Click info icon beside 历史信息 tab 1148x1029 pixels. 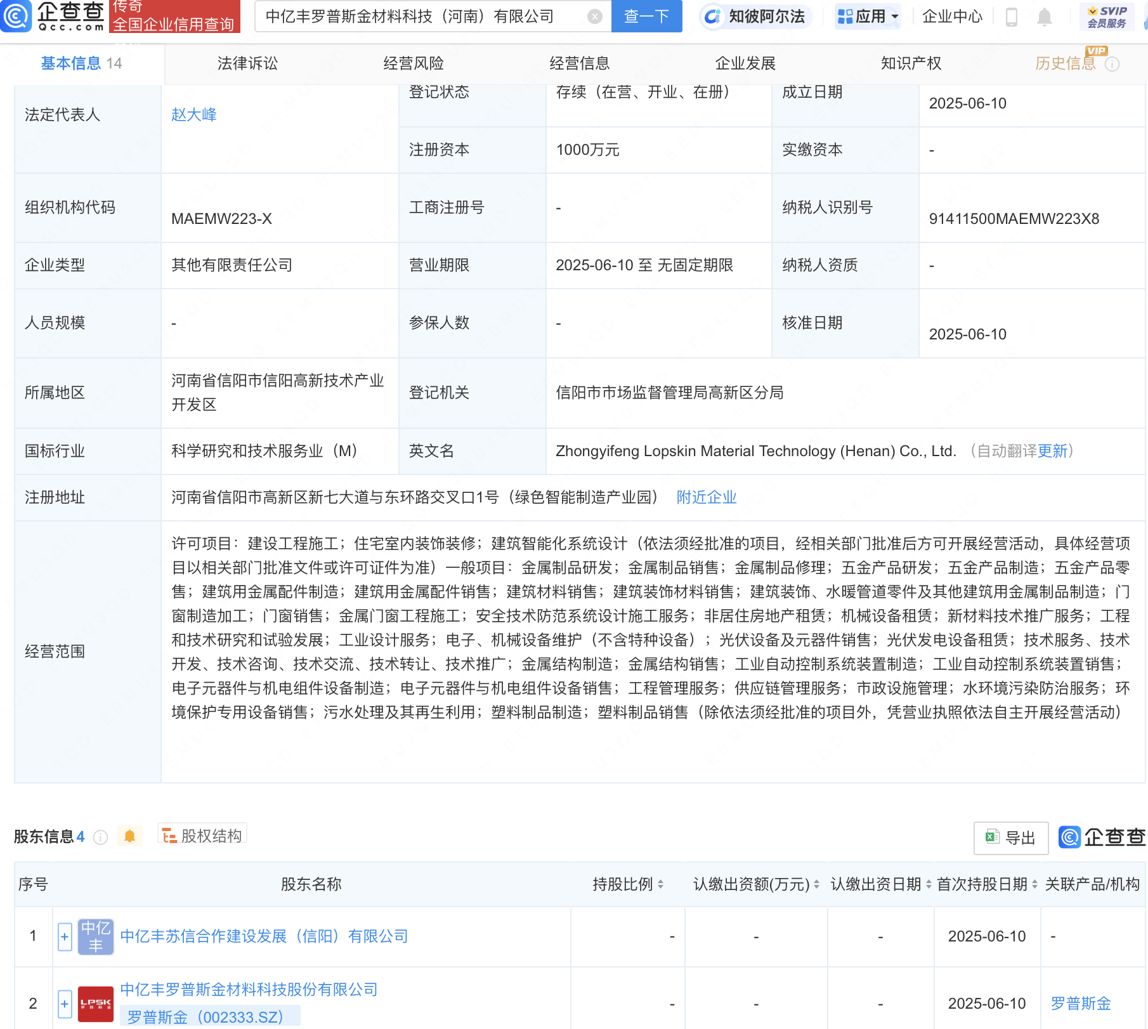(x=1112, y=64)
